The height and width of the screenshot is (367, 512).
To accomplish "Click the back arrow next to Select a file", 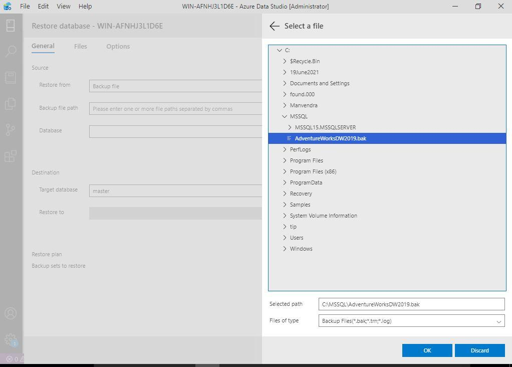I will [x=275, y=26].
